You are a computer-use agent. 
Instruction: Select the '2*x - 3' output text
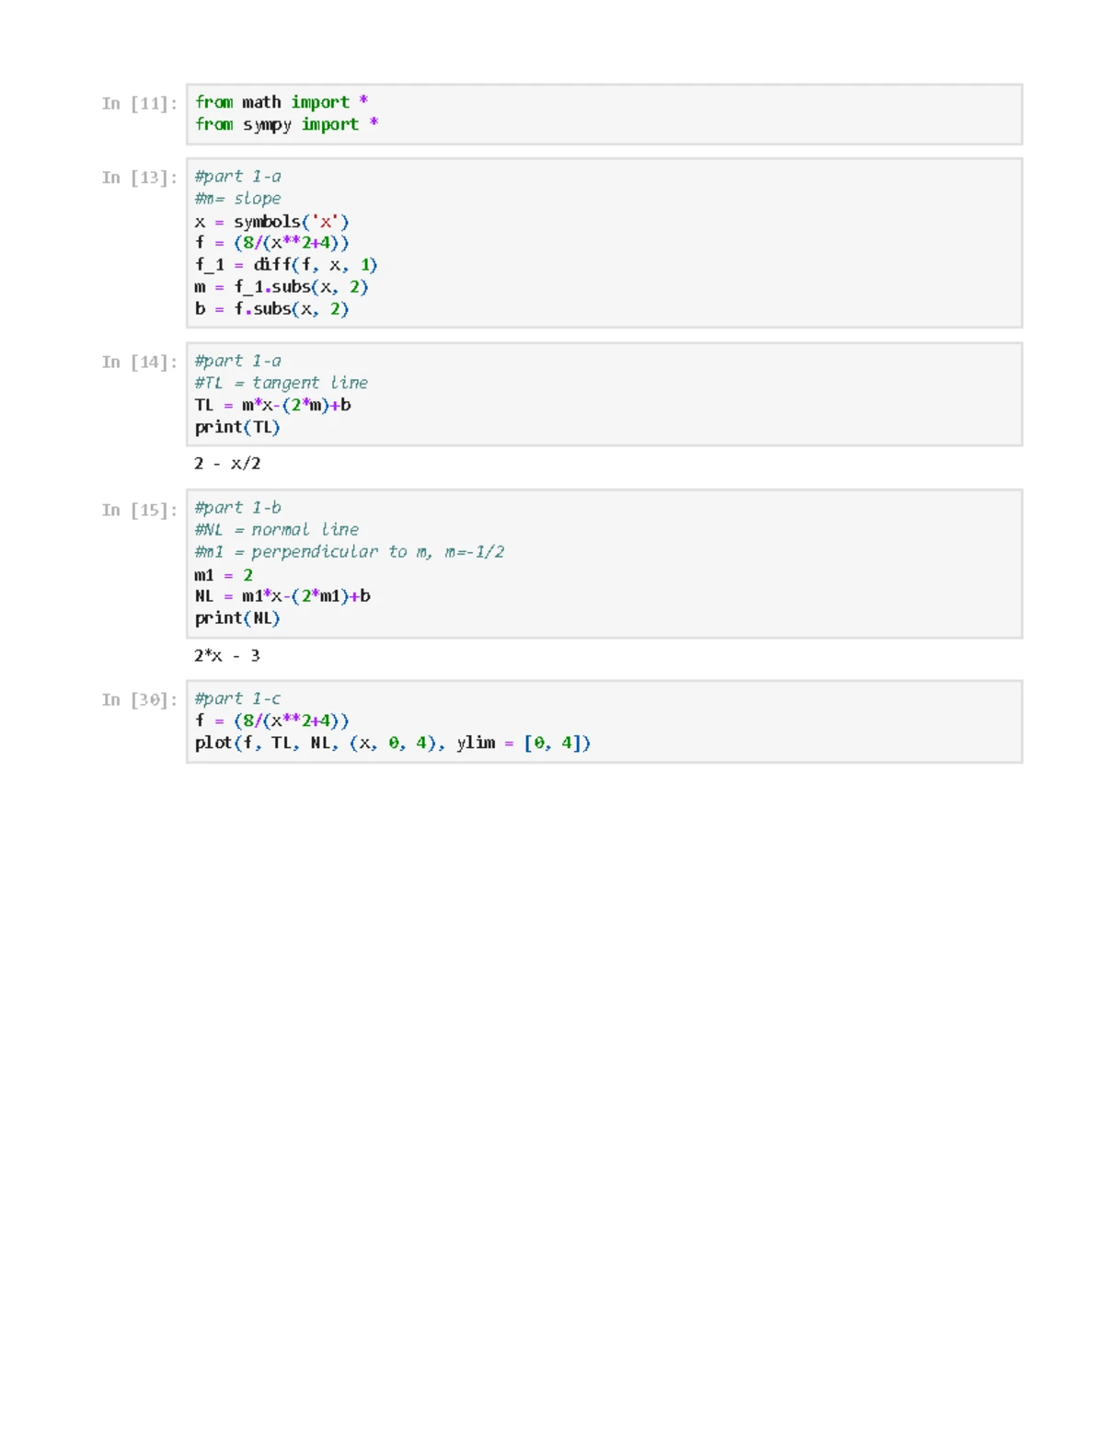[227, 656]
